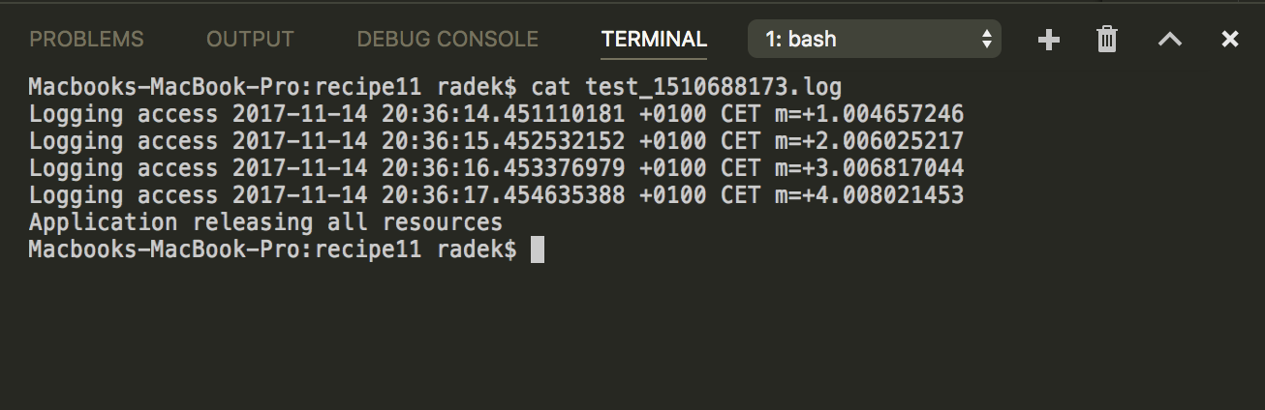Image resolution: width=1265 pixels, height=410 pixels.
Task: Click empty terminal area below the prompt
Action: 632,334
